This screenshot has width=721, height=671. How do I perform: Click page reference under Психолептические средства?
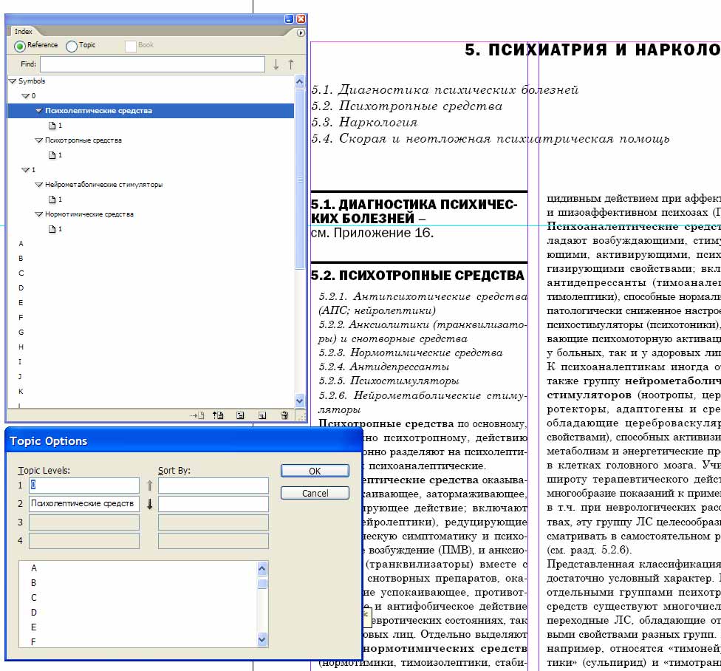55,126
